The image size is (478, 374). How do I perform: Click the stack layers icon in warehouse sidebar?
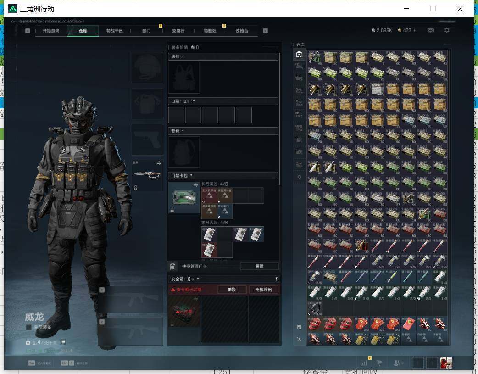point(299,327)
